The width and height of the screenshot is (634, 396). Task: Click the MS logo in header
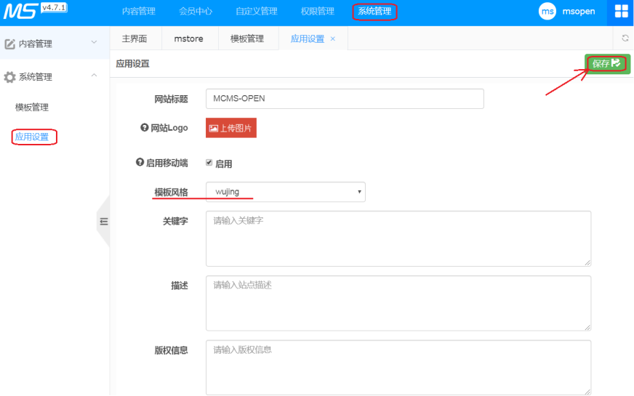[x=20, y=12]
